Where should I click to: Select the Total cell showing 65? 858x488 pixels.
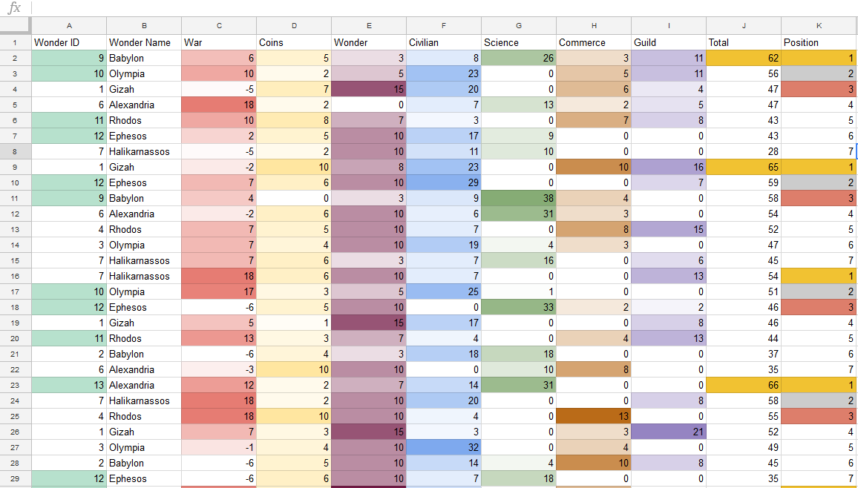pos(744,167)
